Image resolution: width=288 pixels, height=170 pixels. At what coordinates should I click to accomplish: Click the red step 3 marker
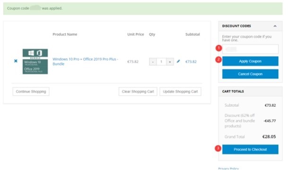point(218,148)
